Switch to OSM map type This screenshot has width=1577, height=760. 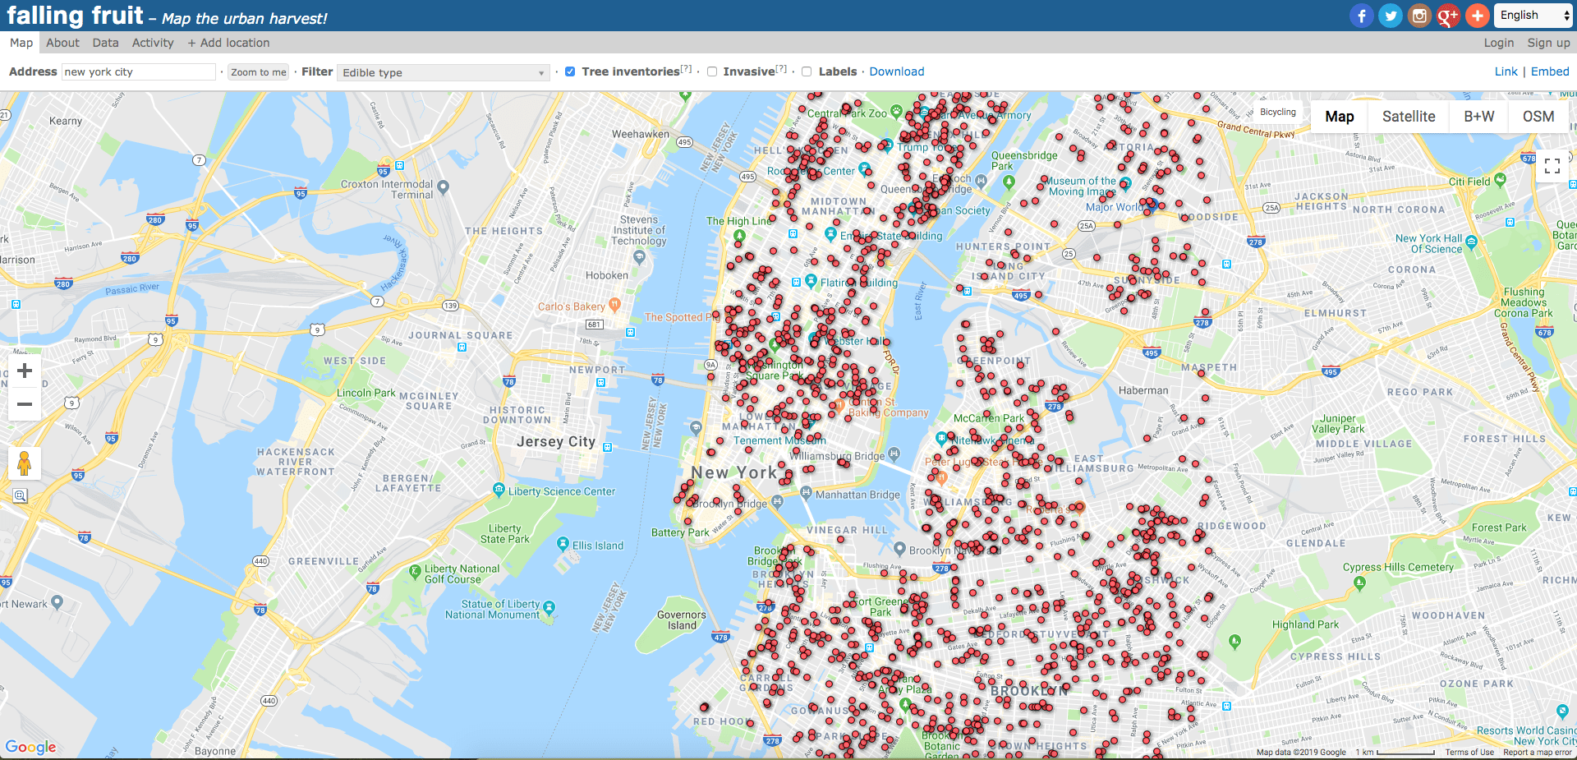pos(1538,117)
